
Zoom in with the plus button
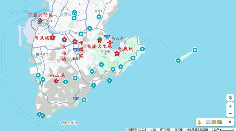pos(230,106)
